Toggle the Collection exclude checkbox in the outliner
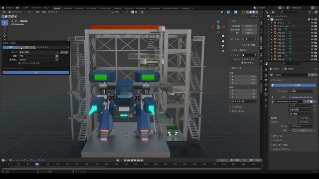This screenshot has height=179, width=319. [309, 19]
